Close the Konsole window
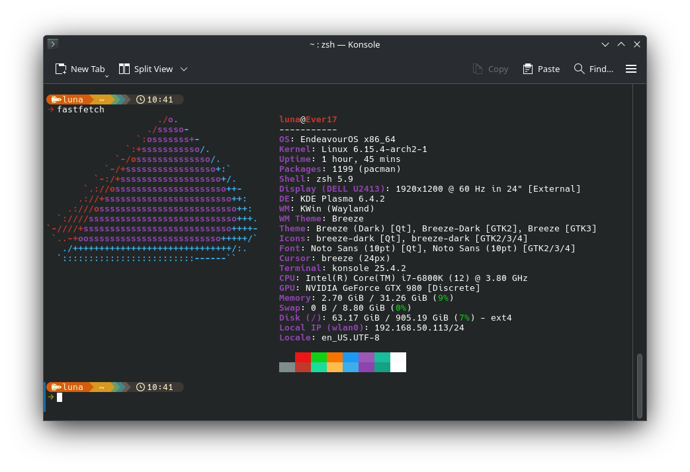690x472 pixels. 637,44
